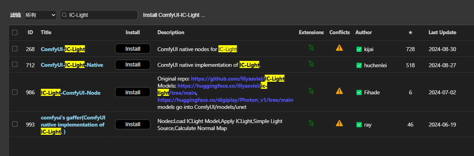Click the conflict warning icon for kijai's extension
The height and width of the screenshot is (156, 474).
click(x=339, y=48)
